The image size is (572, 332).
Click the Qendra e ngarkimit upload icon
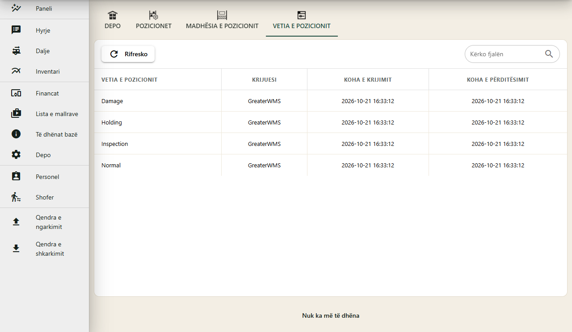pos(16,222)
